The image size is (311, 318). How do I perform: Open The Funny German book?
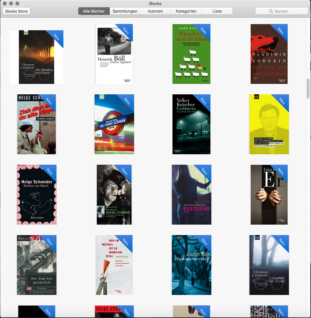(x=114, y=124)
